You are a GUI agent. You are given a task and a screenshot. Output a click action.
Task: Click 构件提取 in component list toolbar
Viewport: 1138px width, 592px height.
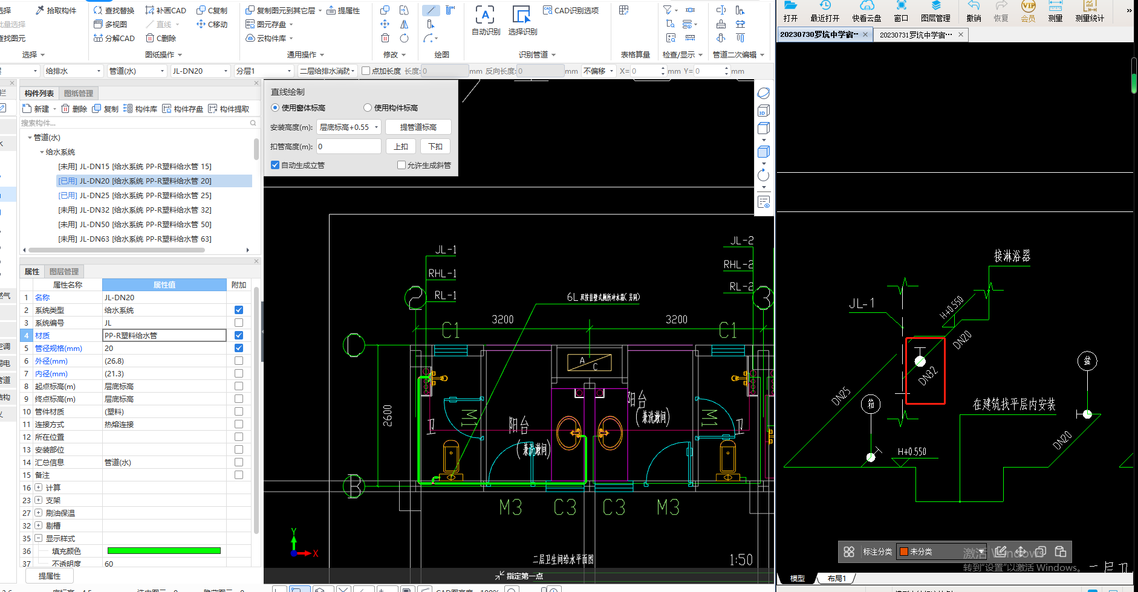pos(229,109)
